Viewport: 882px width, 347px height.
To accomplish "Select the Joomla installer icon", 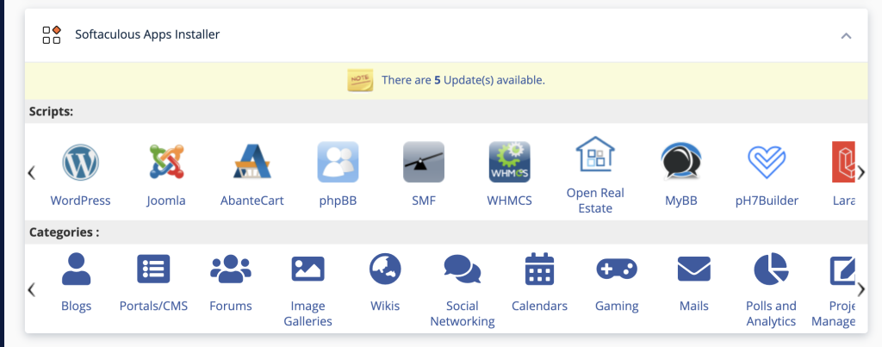I will point(166,163).
